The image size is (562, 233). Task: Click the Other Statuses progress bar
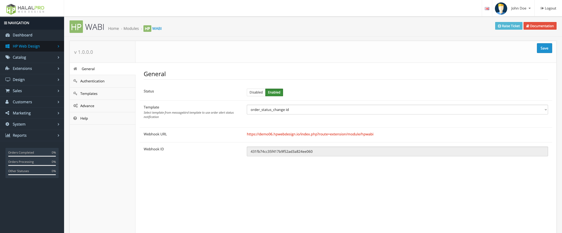pyautogui.click(x=32, y=175)
